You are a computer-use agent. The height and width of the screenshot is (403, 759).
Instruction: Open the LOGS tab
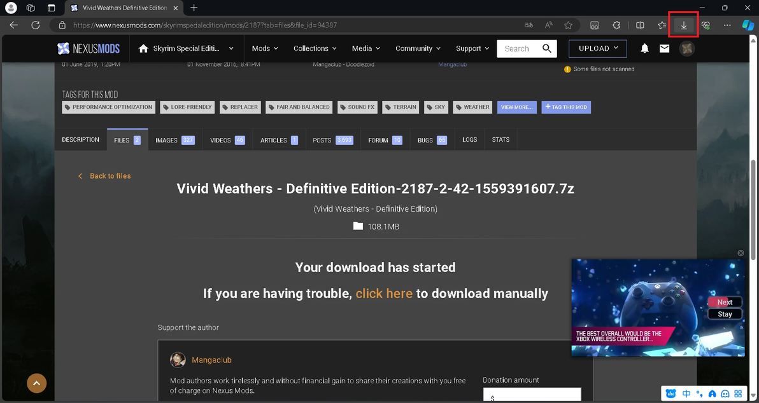tap(469, 140)
